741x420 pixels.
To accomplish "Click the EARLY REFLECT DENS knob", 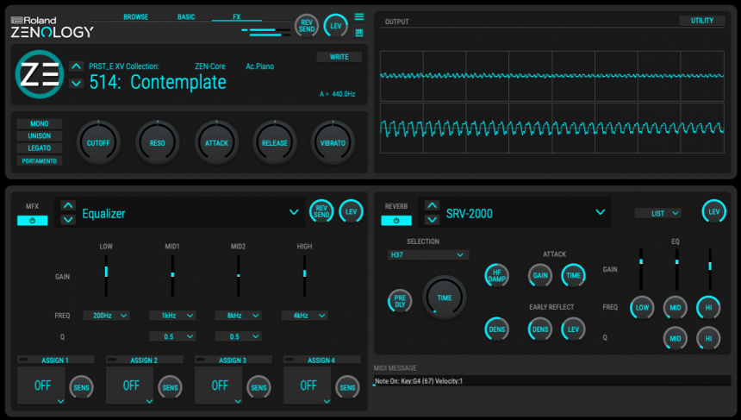I will 540,329.
